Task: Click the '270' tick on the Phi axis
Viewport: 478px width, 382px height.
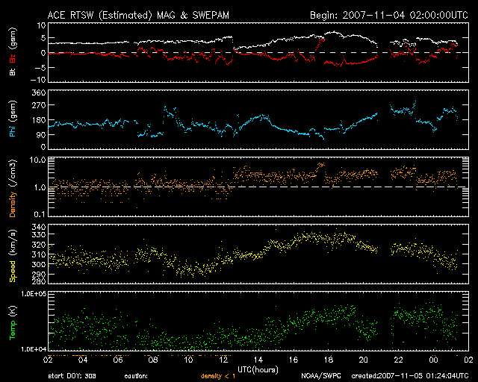Action: click(x=39, y=105)
